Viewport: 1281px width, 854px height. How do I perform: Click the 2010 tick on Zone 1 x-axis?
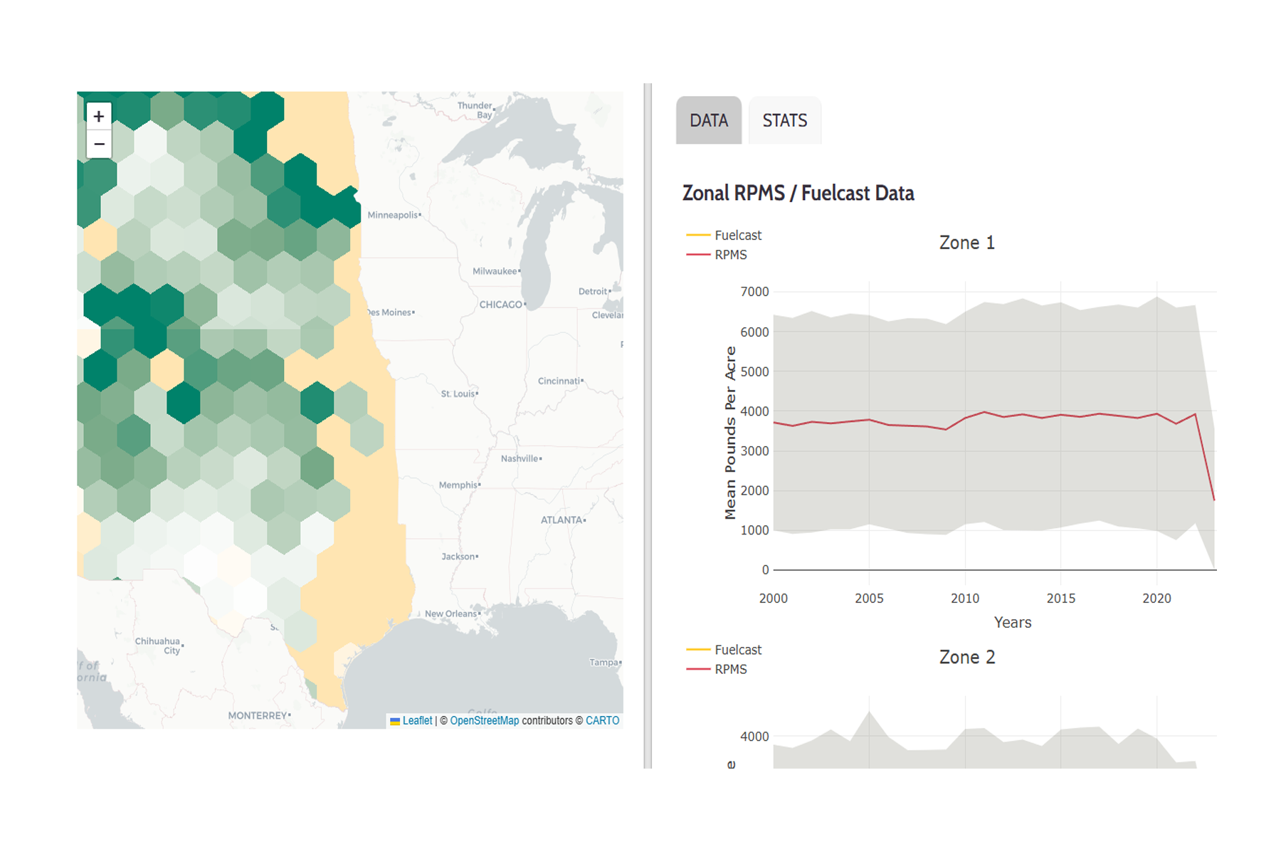click(x=965, y=599)
